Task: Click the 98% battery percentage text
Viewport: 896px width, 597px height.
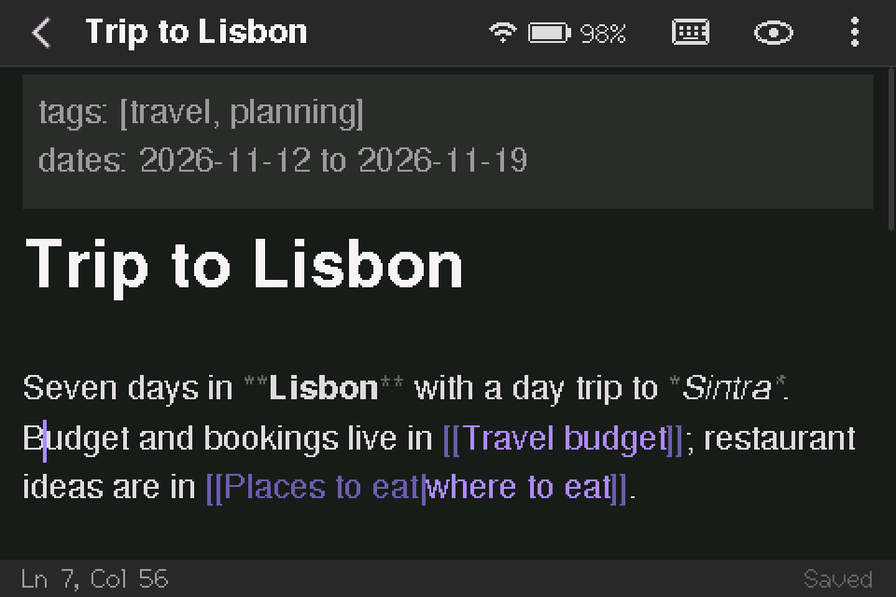Action: pos(603,34)
